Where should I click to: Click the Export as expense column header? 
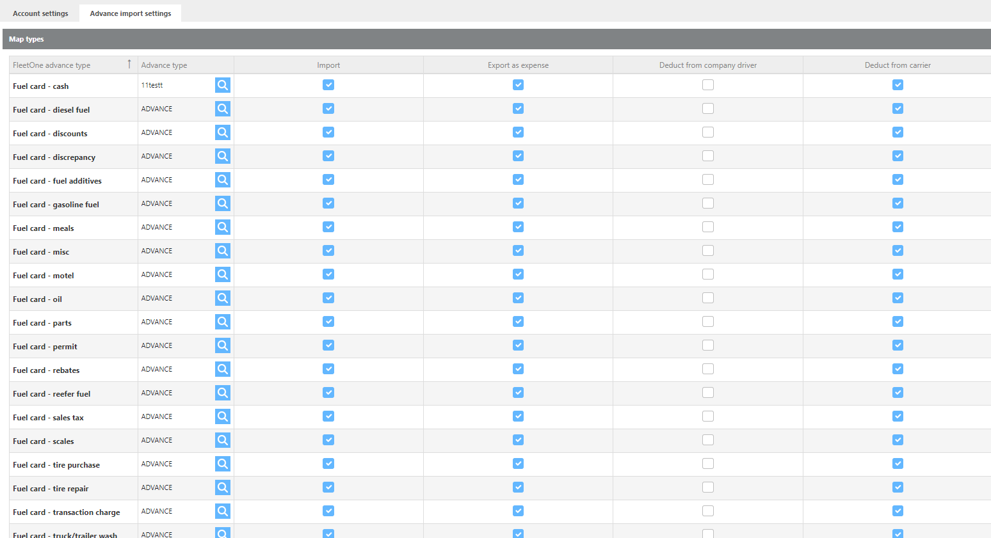[518, 65]
